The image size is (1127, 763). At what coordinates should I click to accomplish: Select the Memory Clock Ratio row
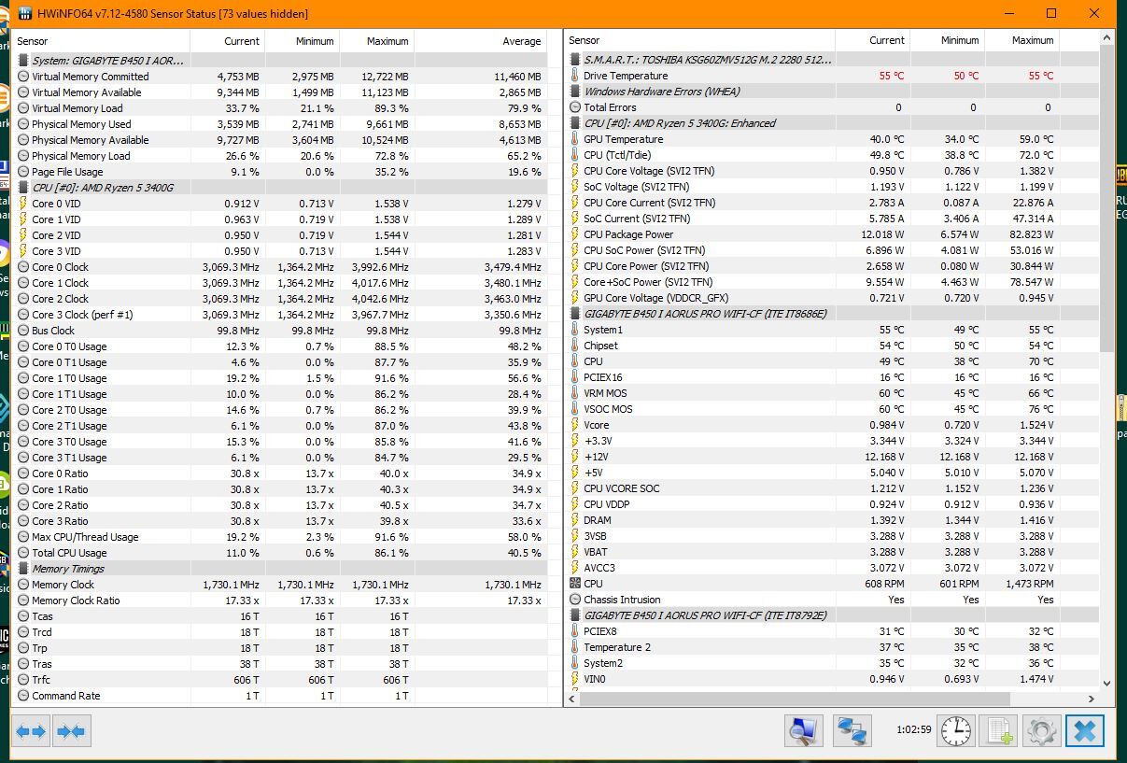coord(279,601)
